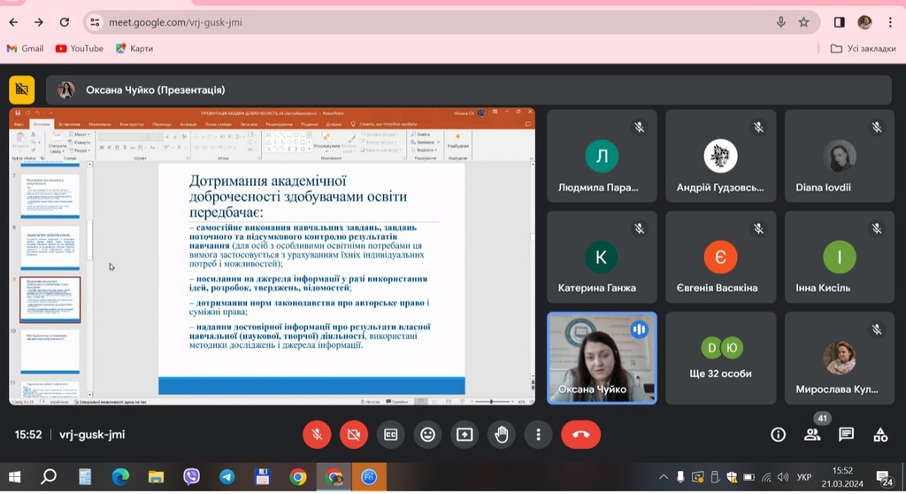Open the Gmail bookmark
Viewport: 906px width, 494px height.
[25, 49]
